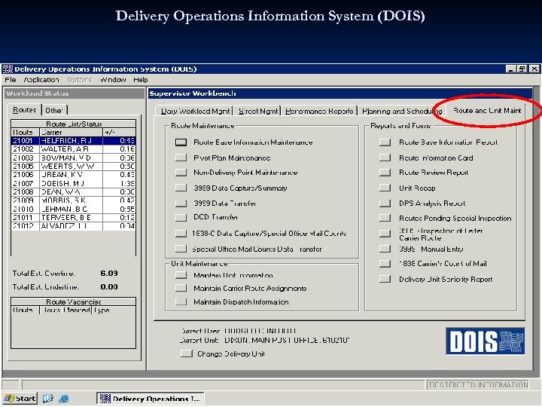The width and height of the screenshot is (542, 407).
Task: Click Type header in Route Vacancies
Action: click(114, 310)
